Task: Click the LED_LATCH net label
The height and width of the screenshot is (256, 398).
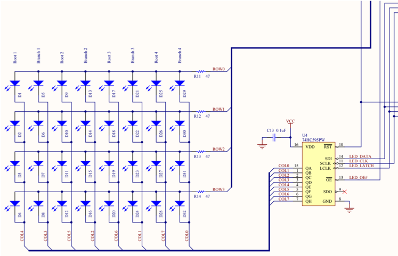Action: pyautogui.click(x=361, y=166)
